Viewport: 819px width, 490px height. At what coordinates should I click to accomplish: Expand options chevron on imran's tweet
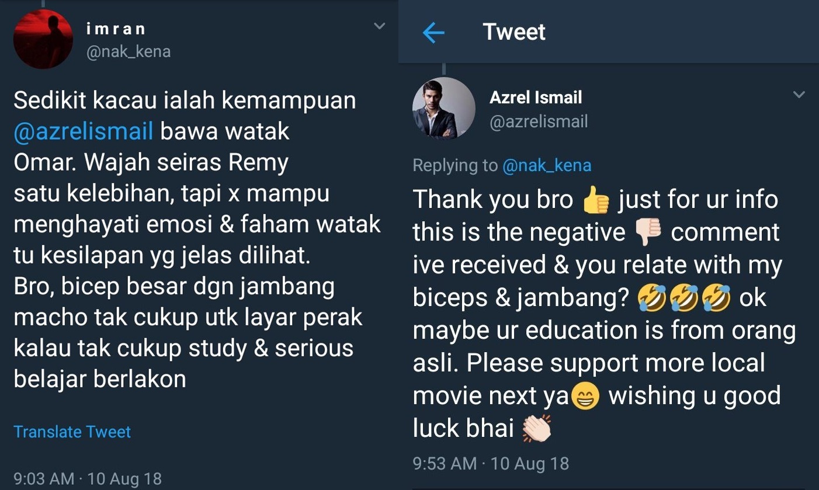click(380, 26)
